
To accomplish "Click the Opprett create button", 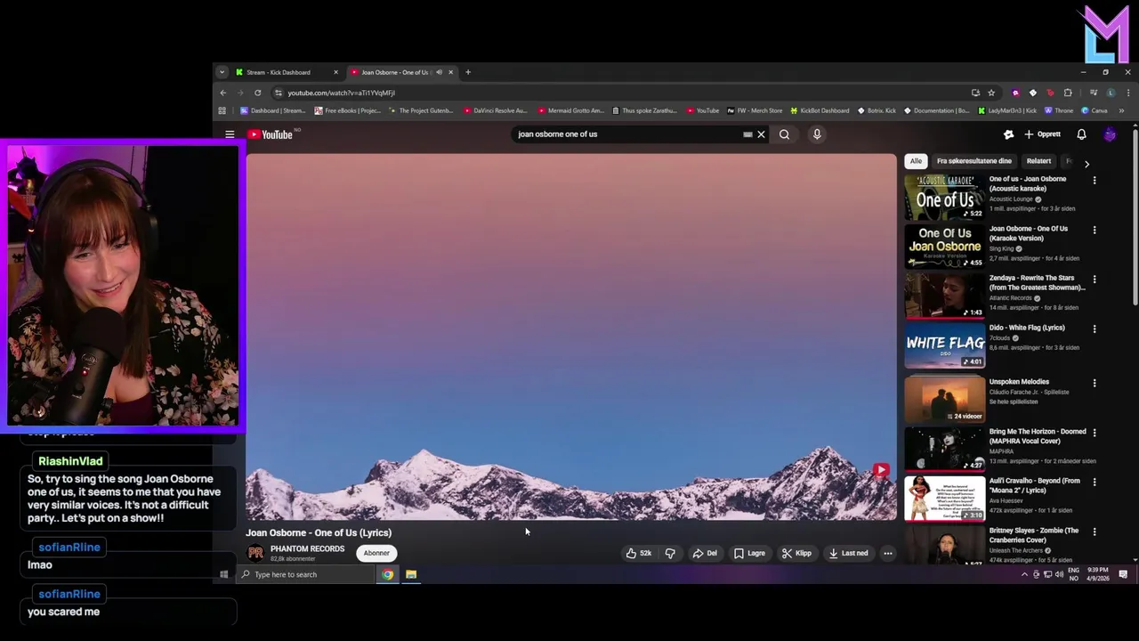I will [x=1043, y=134].
